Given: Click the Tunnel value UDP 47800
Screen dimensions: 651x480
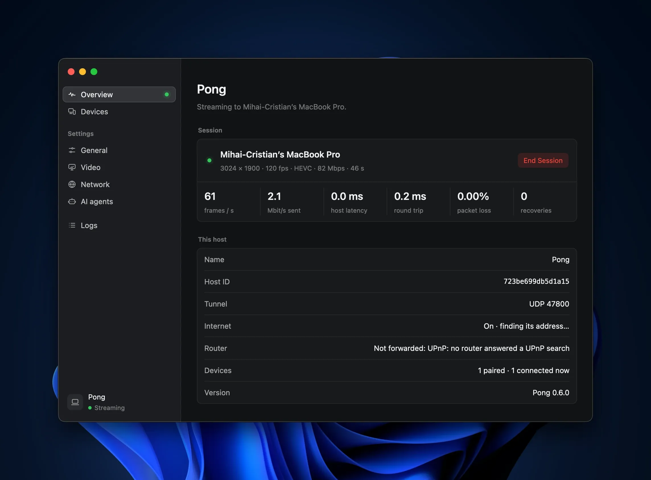Looking at the screenshot, I should click(x=549, y=304).
